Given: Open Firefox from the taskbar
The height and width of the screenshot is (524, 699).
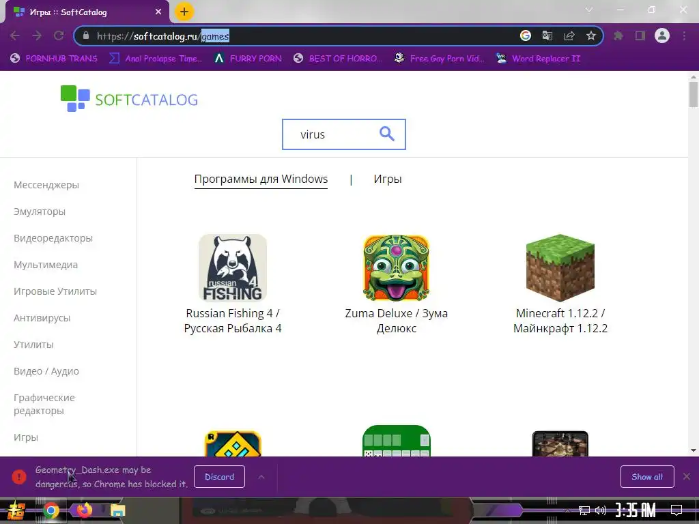Looking at the screenshot, I should [85, 510].
